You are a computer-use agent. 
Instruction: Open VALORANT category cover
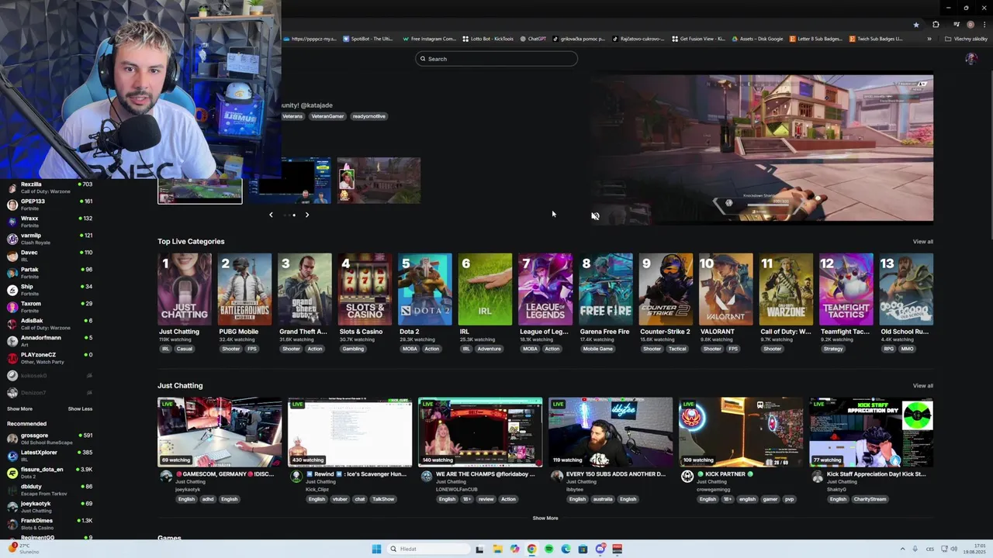point(726,289)
